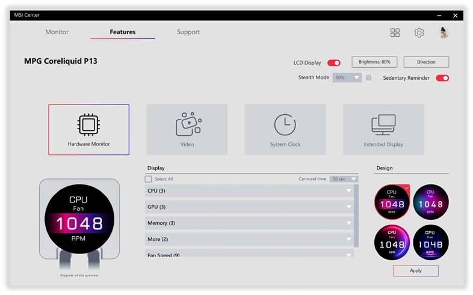Screen dimensions: 473x295
Task: Click the Diagram of the preview caption
Action: click(x=79, y=275)
